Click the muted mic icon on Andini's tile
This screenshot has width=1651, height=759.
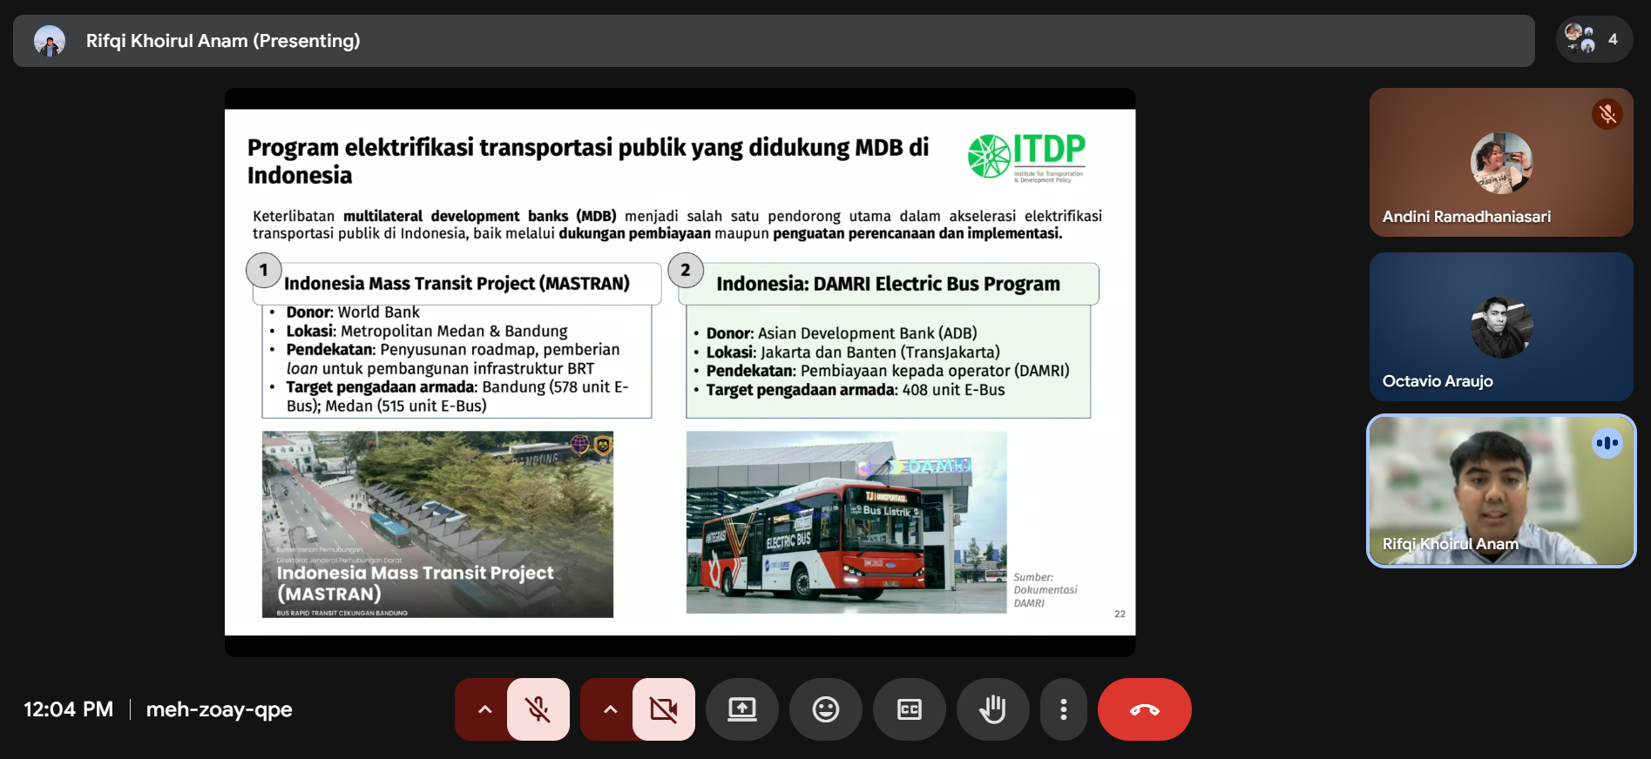[1607, 114]
